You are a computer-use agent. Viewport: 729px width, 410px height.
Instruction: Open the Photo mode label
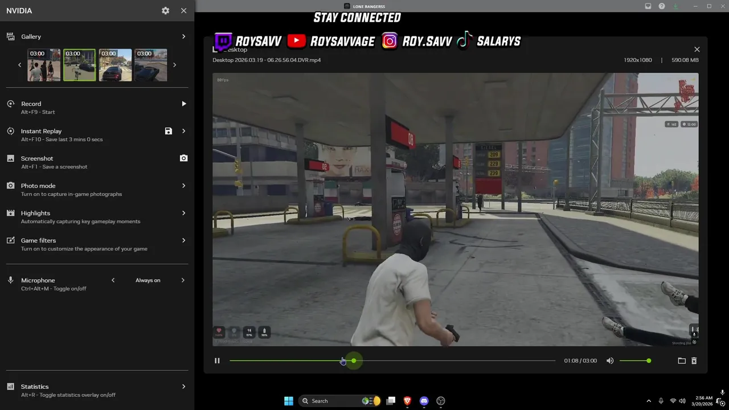coord(38,186)
